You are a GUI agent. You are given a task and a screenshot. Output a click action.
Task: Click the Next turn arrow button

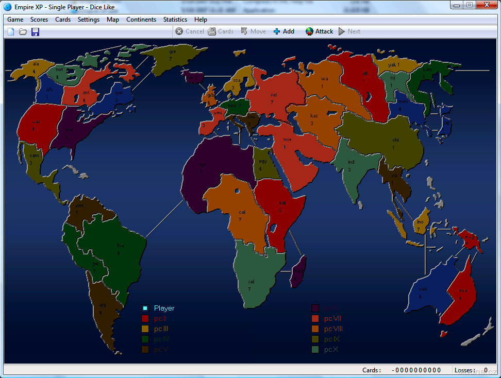tap(349, 31)
